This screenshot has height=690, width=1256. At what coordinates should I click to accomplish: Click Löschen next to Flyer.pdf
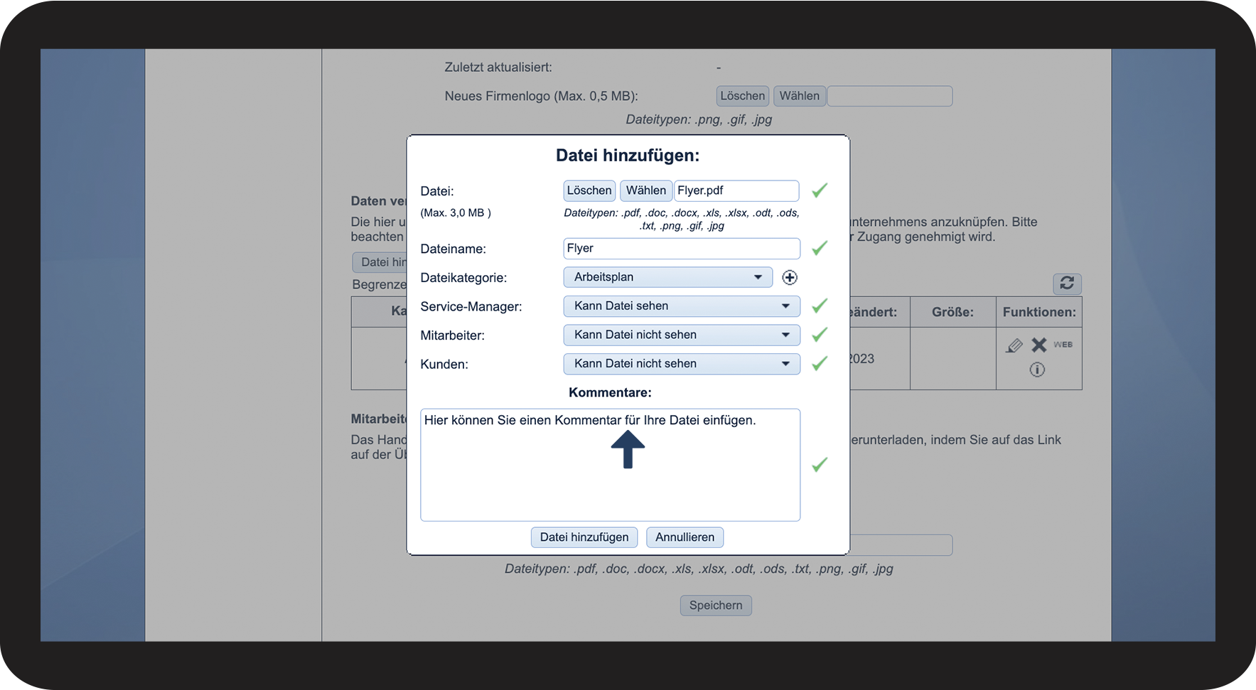tap(589, 190)
